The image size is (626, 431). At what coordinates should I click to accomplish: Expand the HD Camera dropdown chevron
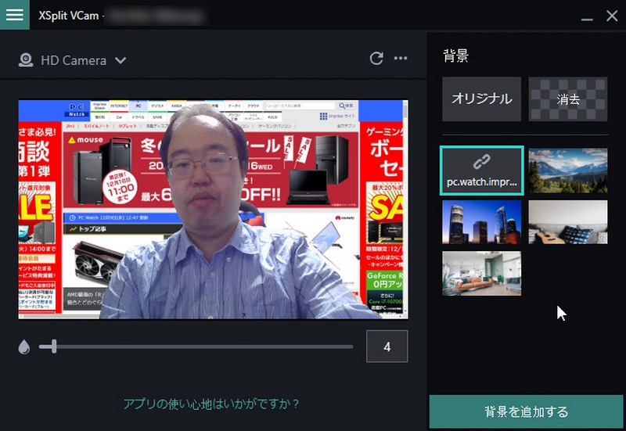(x=121, y=60)
